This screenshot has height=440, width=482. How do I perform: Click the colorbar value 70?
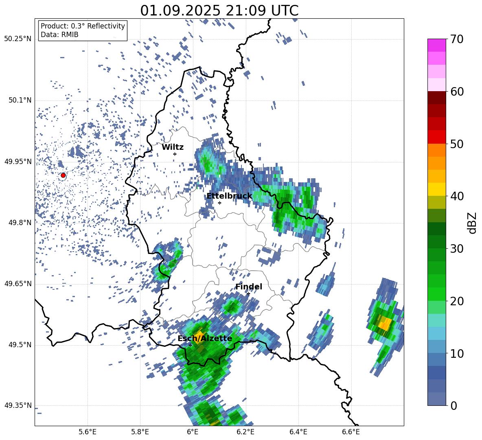pyautogui.click(x=457, y=39)
